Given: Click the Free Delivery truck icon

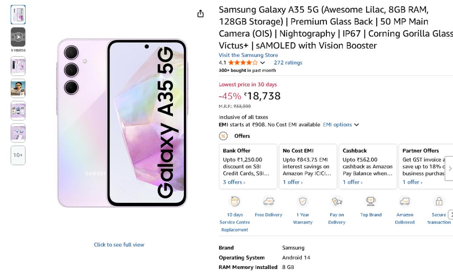Looking at the screenshot, I should point(268,201).
